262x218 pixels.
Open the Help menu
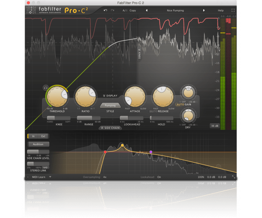coord(221,11)
